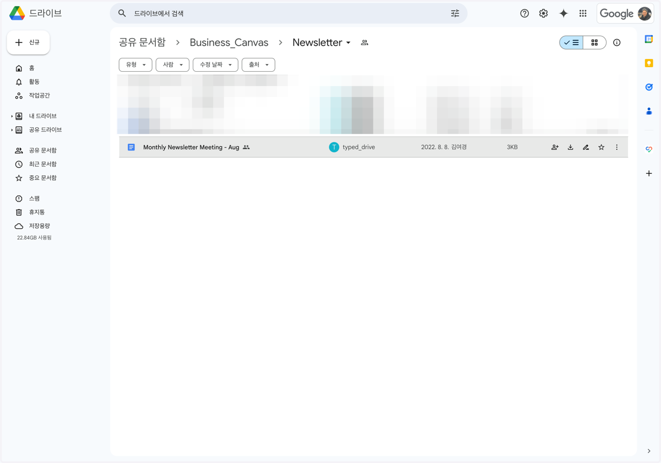Open the Google apps grid

(x=583, y=13)
